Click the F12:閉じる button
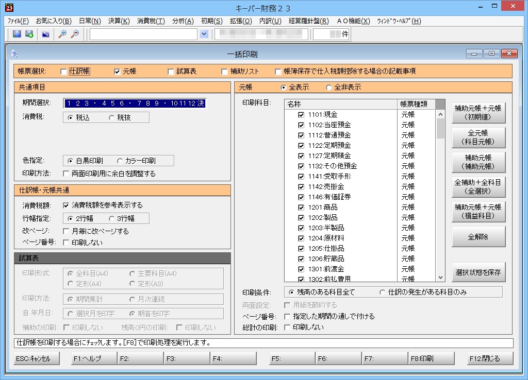Image resolution: width=528 pixels, height=380 pixels. (x=490, y=358)
